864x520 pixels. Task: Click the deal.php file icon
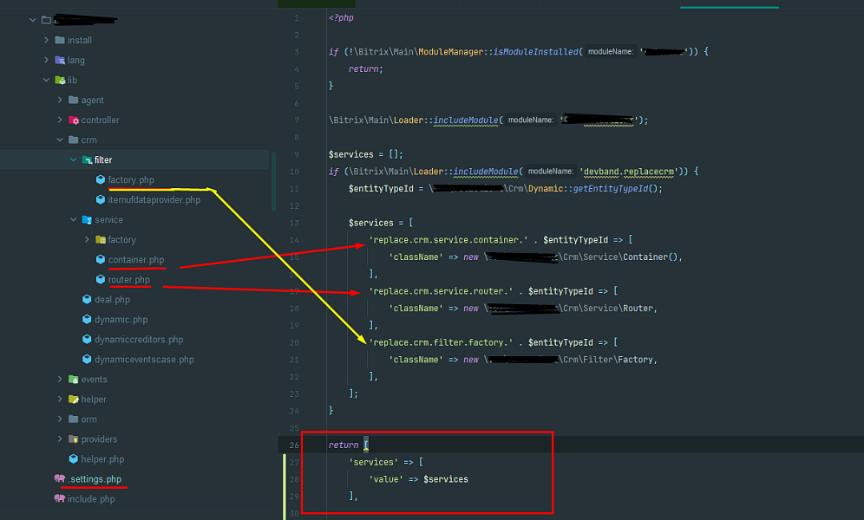click(87, 299)
